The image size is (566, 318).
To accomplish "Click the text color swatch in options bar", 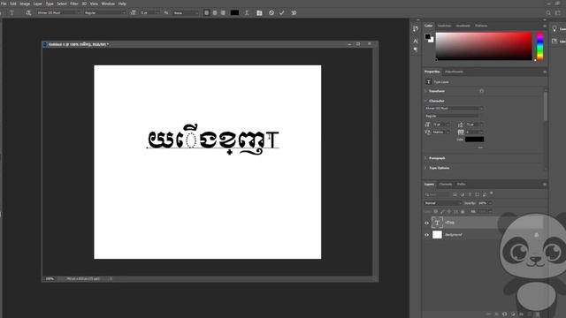I will [x=234, y=12].
